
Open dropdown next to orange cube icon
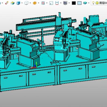pos(39,3)
